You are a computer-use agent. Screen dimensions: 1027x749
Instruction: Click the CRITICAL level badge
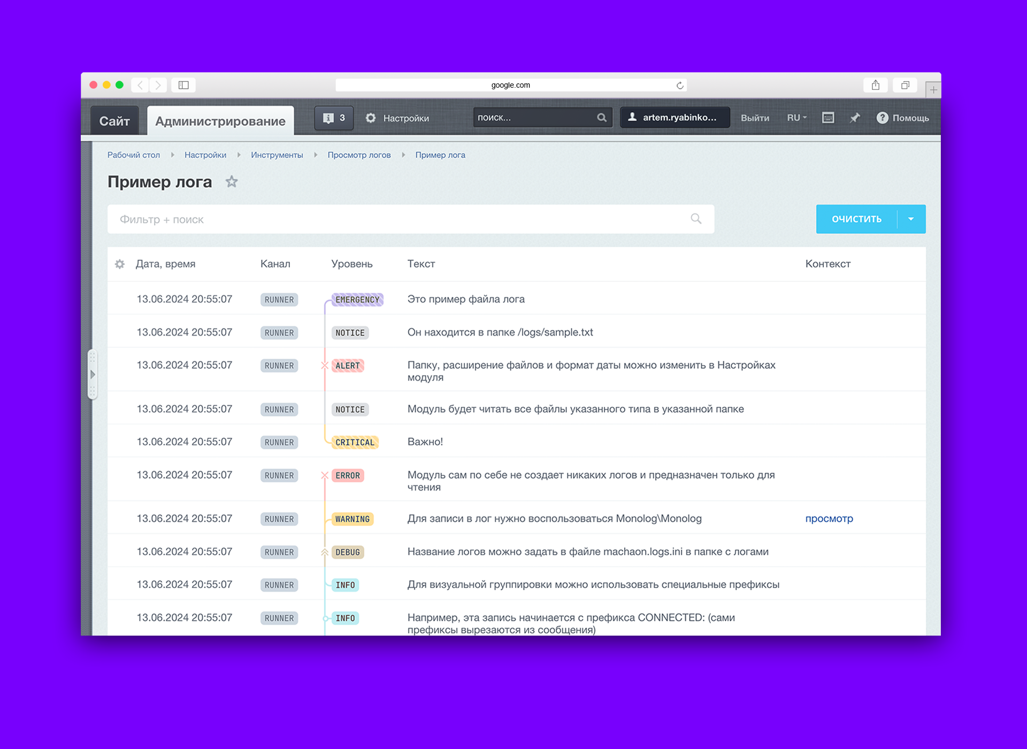(355, 443)
